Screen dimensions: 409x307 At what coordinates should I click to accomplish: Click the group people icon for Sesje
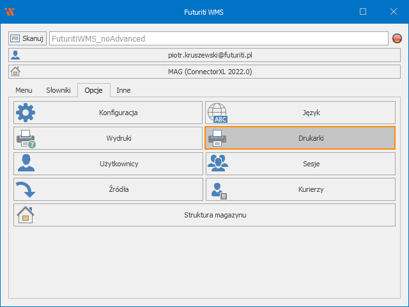[217, 164]
